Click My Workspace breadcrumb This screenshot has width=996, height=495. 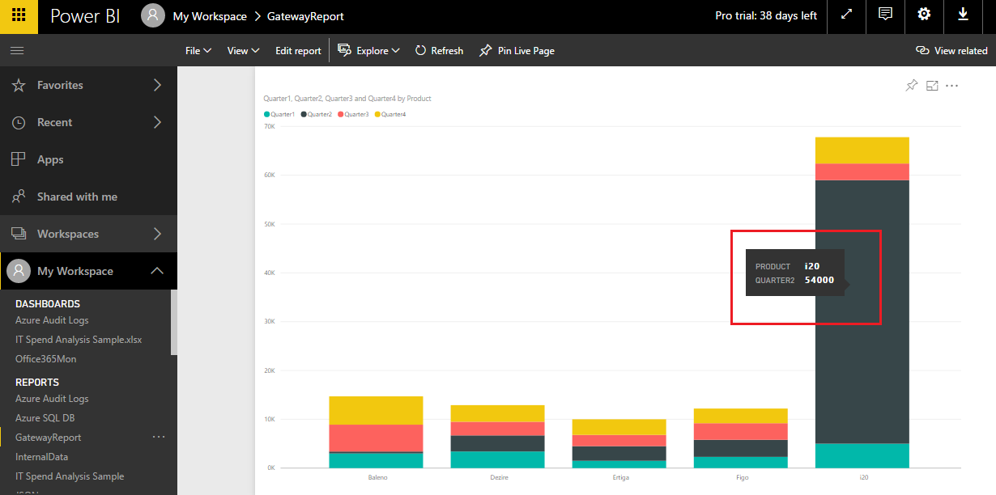click(x=210, y=16)
